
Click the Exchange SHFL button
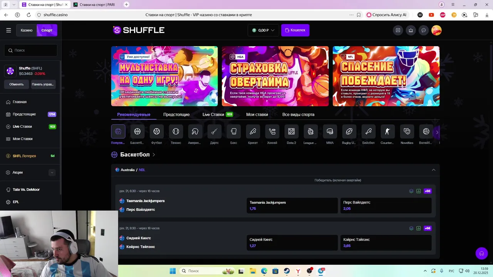[17, 84]
